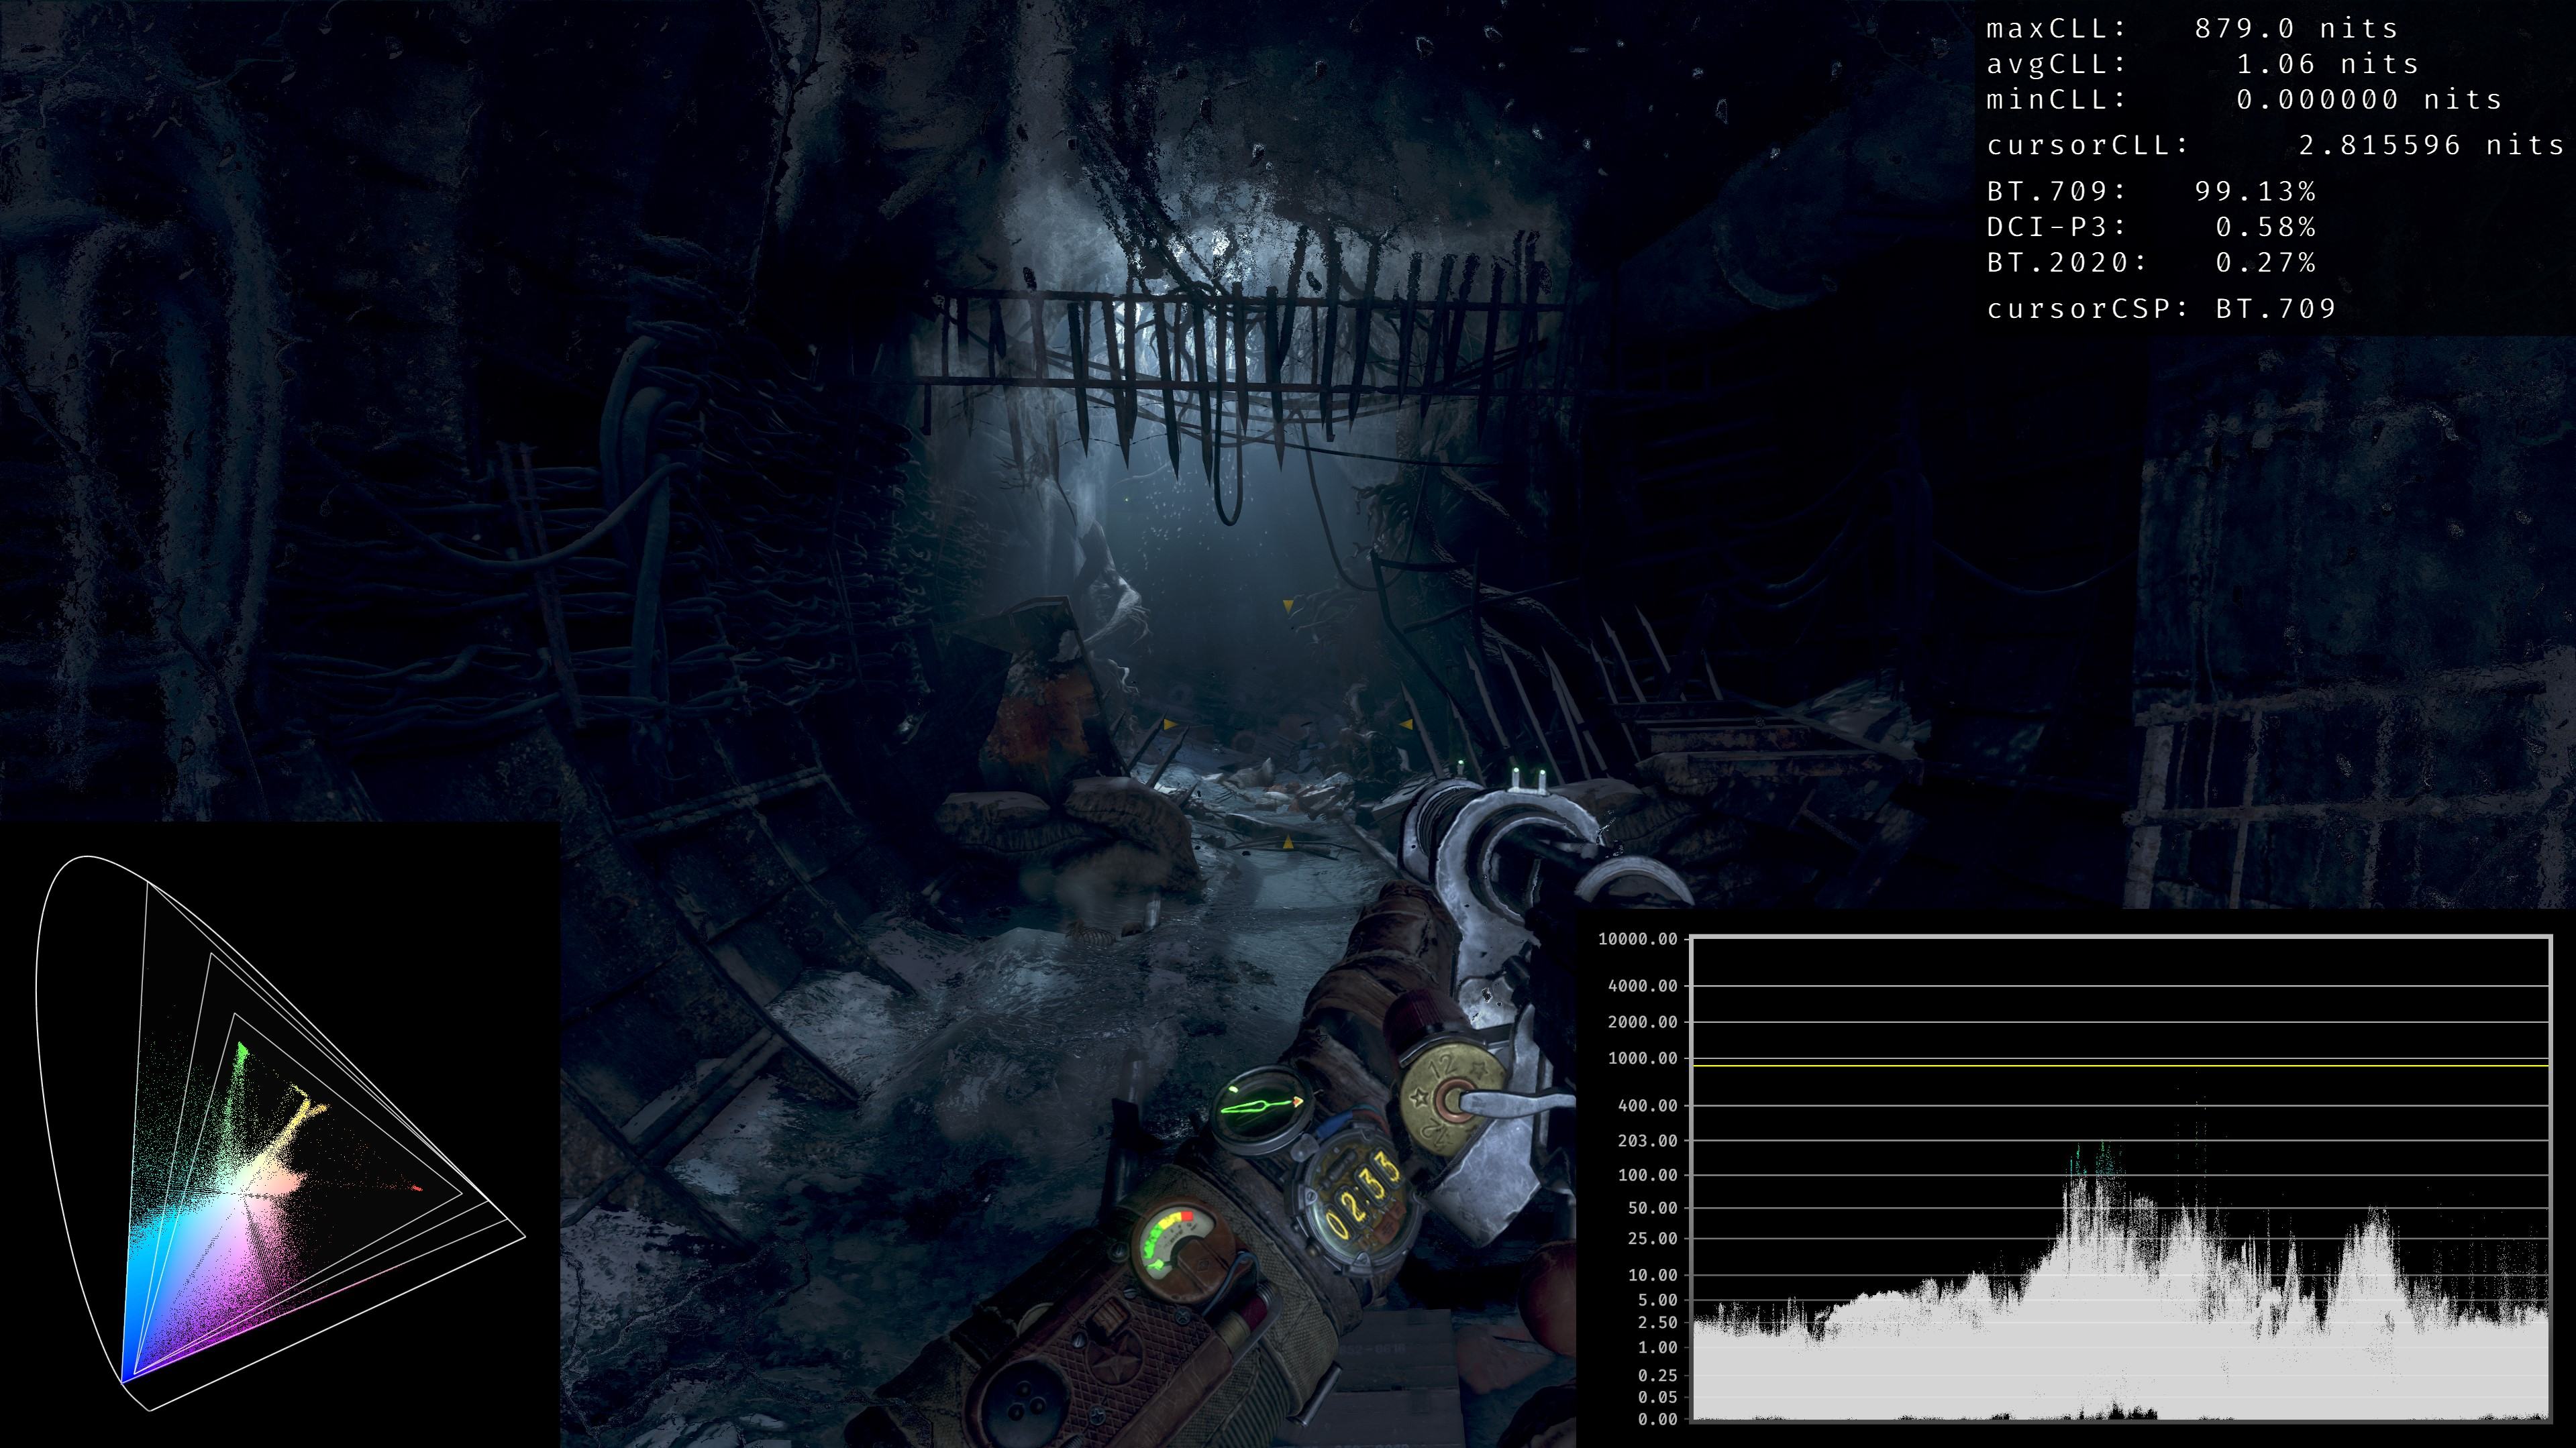Click the top crosshair triangle marker

pyautogui.click(x=1288, y=606)
